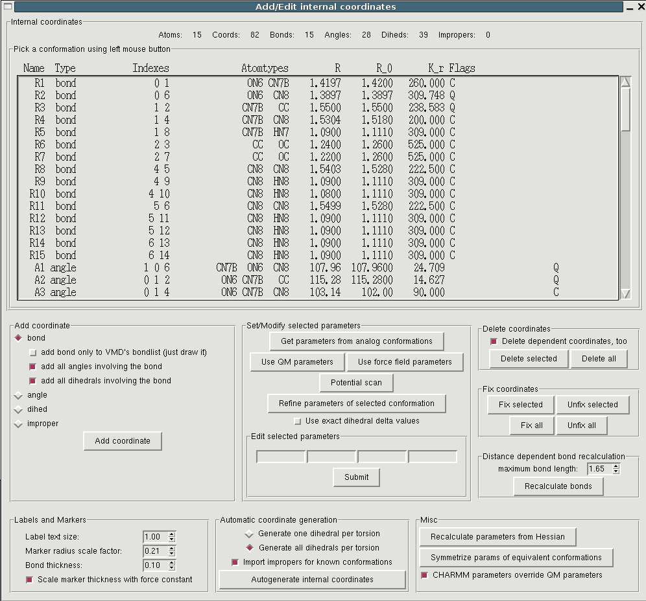Click the Potential scan button

(356, 383)
